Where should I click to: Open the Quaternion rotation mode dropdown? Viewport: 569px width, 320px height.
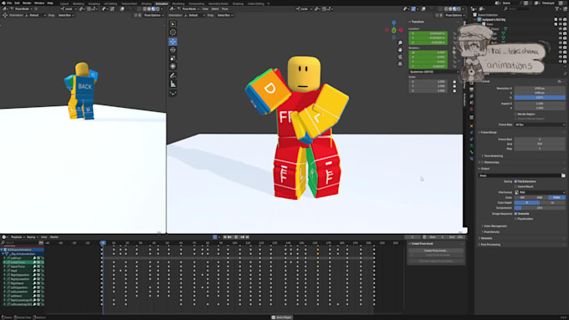[433, 72]
